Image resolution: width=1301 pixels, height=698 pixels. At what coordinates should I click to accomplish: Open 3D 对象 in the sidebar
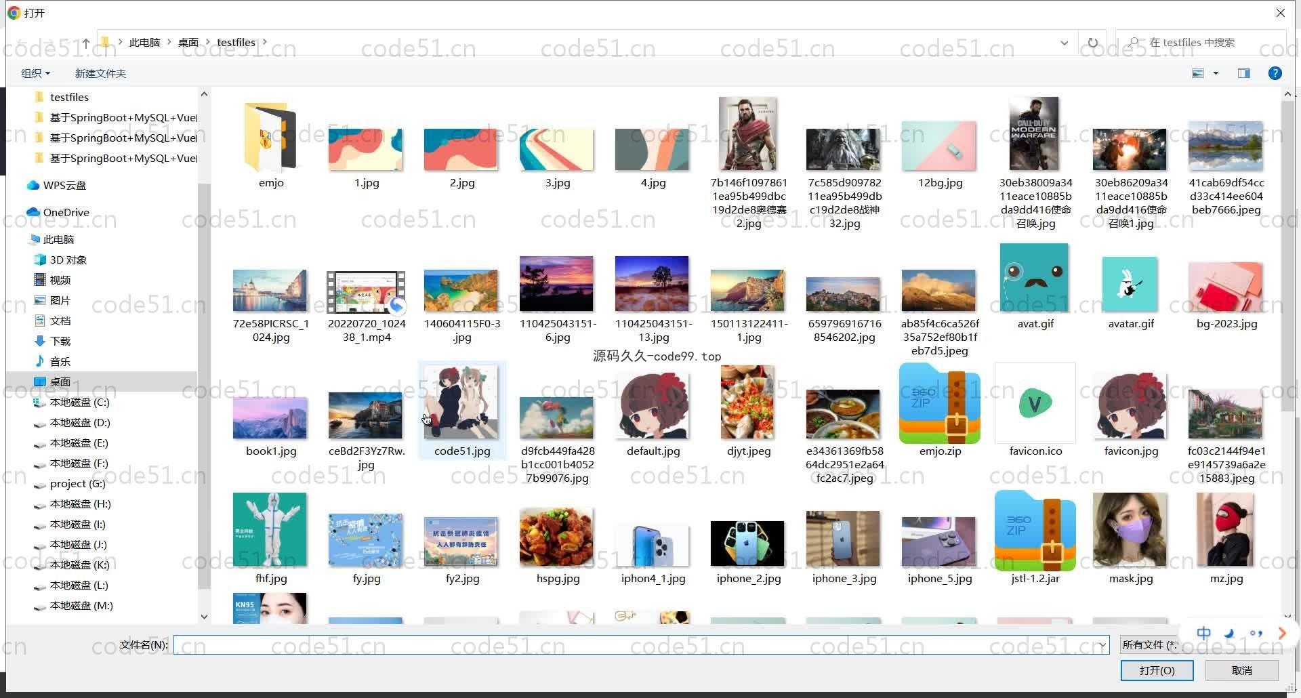(x=68, y=260)
